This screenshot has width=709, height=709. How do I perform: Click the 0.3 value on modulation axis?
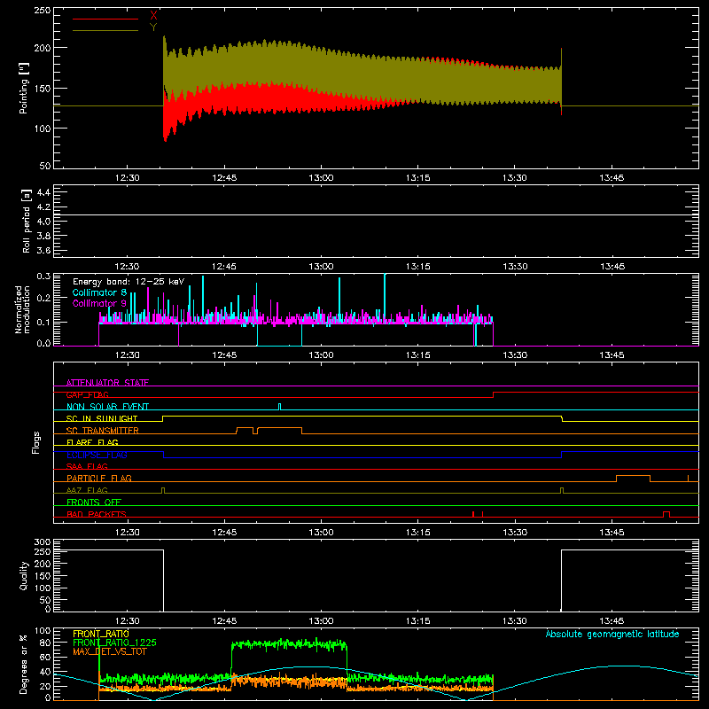pos(43,276)
